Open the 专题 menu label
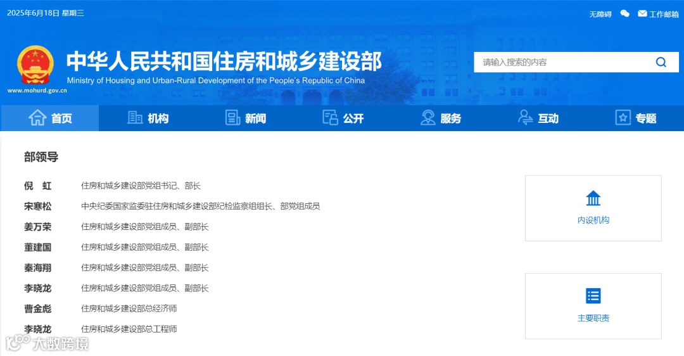The height and width of the screenshot is (356, 684). coord(646,118)
